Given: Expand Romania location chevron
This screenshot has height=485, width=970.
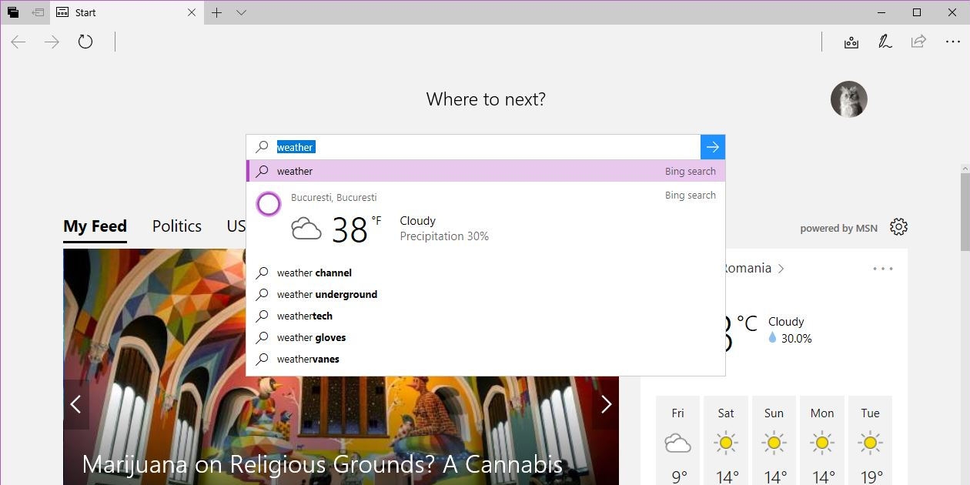Looking at the screenshot, I should [781, 269].
